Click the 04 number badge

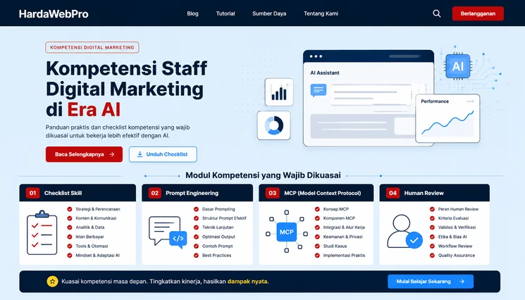click(393, 193)
